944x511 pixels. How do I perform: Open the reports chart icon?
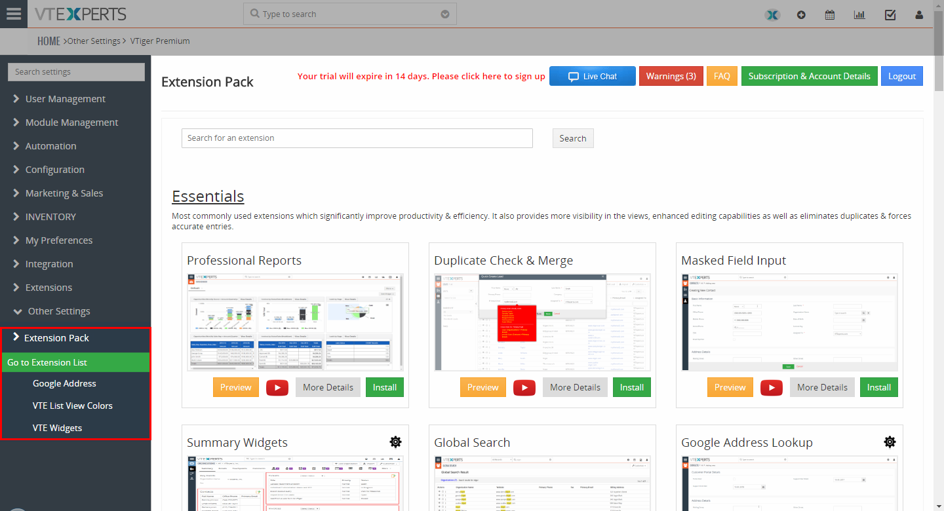(859, 14)
